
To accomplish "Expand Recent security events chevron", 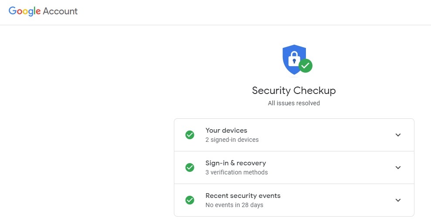I will 398,200.
